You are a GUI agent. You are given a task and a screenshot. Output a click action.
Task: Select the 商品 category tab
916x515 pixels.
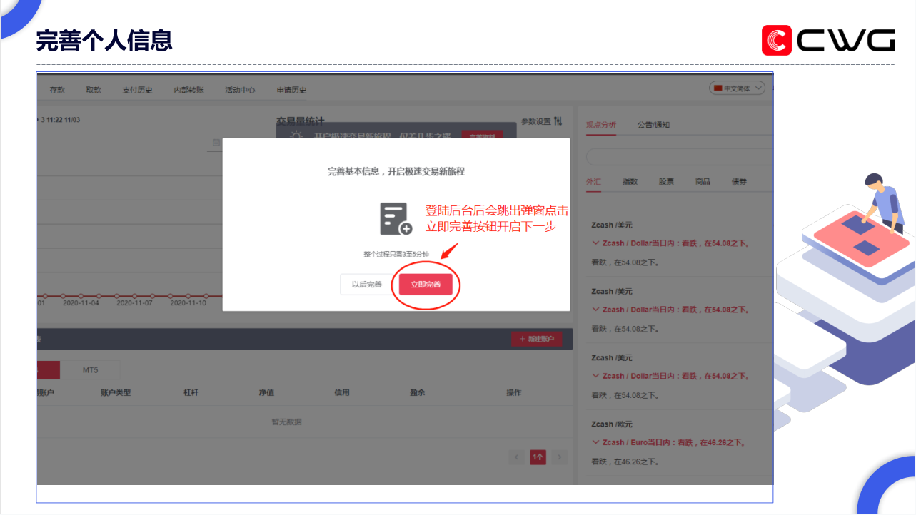click(x=703, y=182)
